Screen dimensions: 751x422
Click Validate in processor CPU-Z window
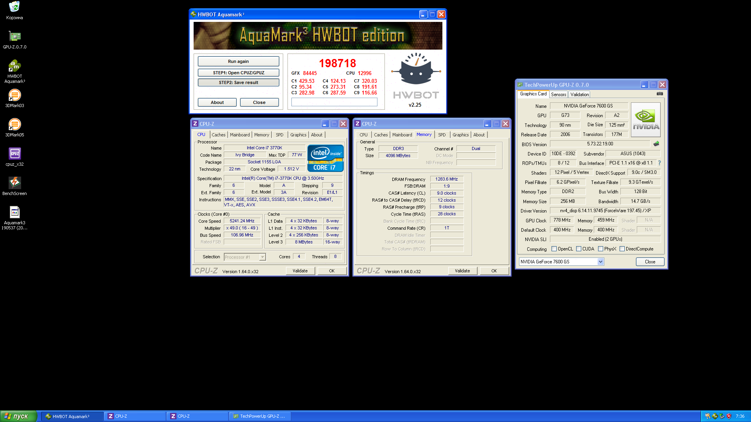pyautogui.click(x=300, y=271)
